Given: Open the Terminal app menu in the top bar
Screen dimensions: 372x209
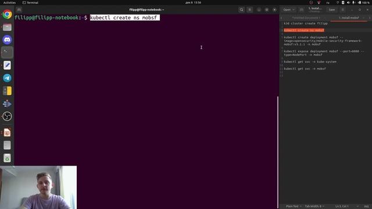Looking at the screenshot, I should click(30, 2).
